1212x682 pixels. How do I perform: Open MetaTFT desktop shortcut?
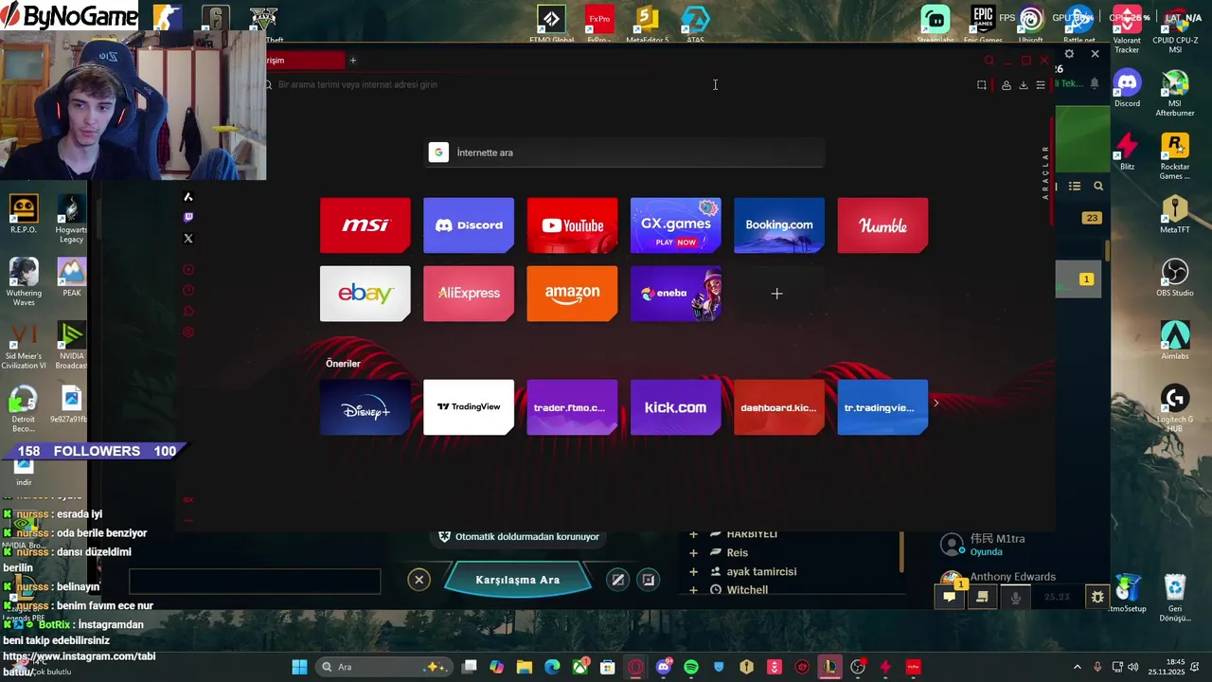pos(1175,215)
